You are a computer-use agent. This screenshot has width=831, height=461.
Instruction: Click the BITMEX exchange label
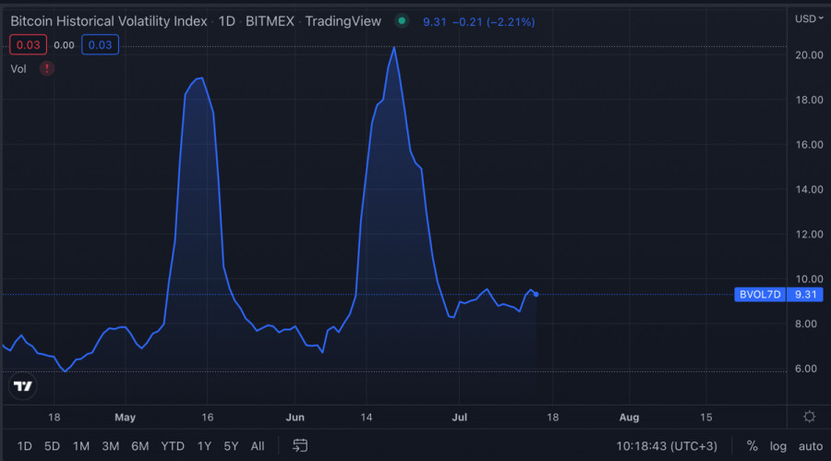coord(270,21)
